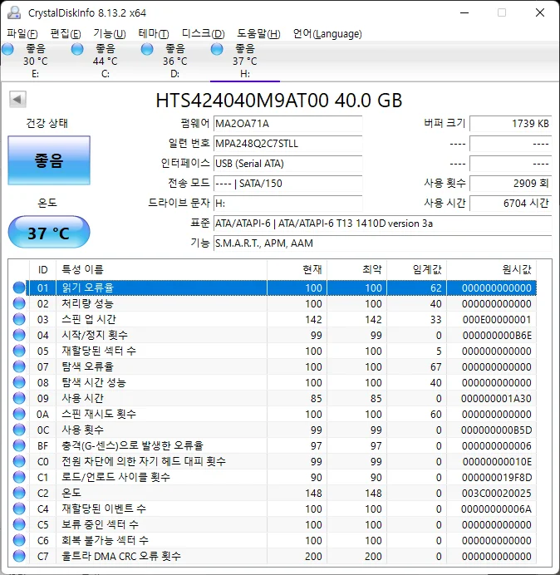Image resolution: width=560 pixels, height=575 pixels.
Task: Click the power-on count 2909 회
Action: click(510, 183)
